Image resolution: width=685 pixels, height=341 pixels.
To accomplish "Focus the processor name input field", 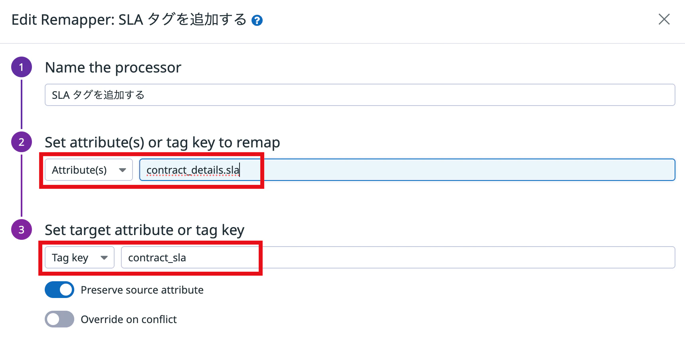I will tap(360, 95).
